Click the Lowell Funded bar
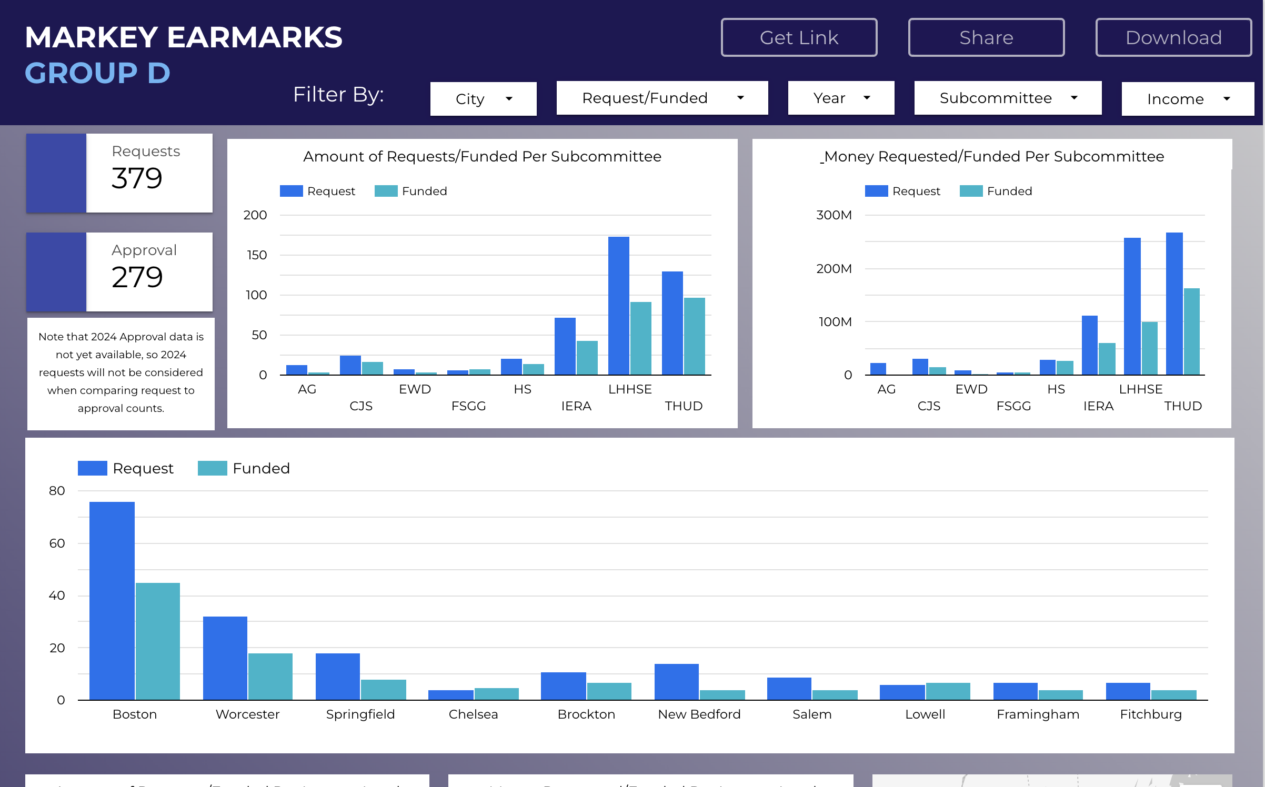The image size is (1265, 787). [948, 691]
